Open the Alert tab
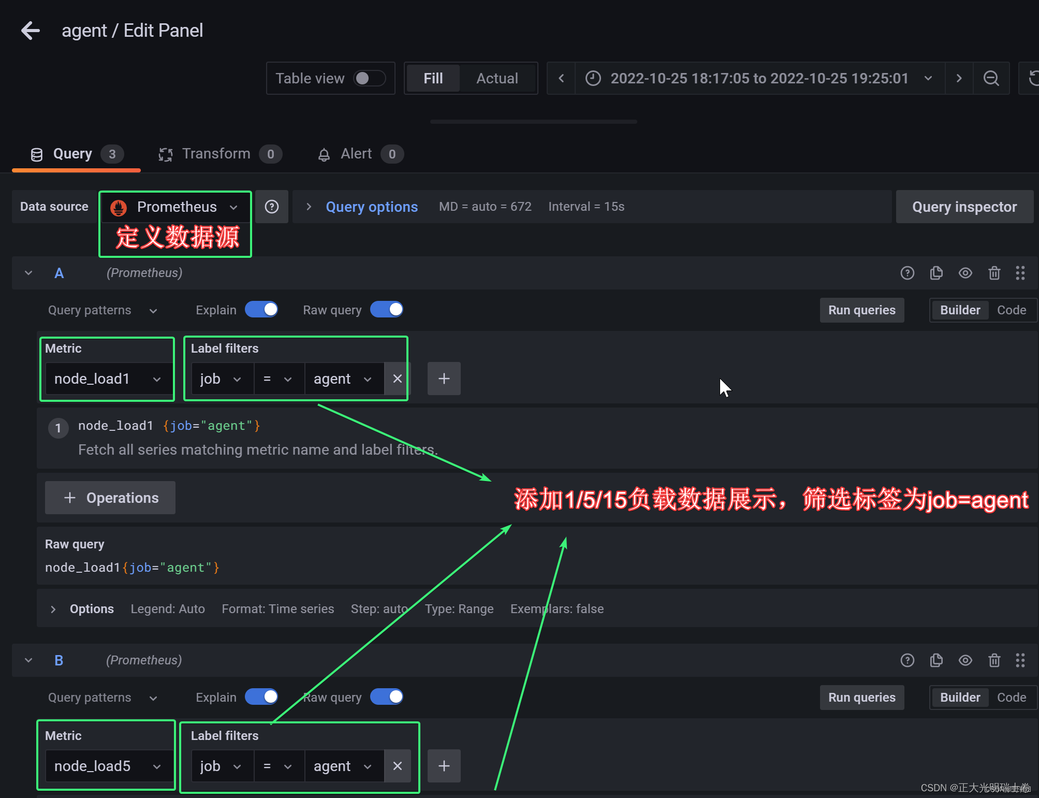 pyautogui.click(x=356, y=154)
